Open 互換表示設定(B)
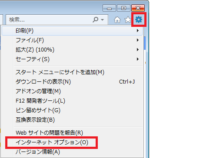 [x=72, y=120]
